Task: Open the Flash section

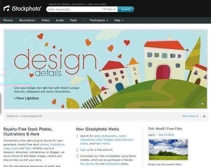Action: (74, 20)
